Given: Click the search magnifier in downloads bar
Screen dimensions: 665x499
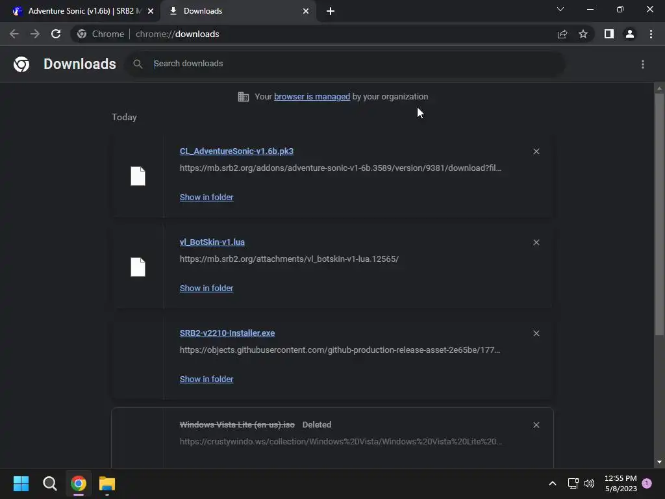Looking at the screenshot, I should coord(138,64).
